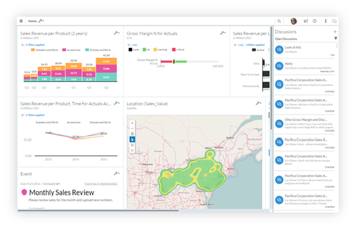352x227 pixels.
Task: Click USD link in Gross Margin tile
Action: click(134, 45)
